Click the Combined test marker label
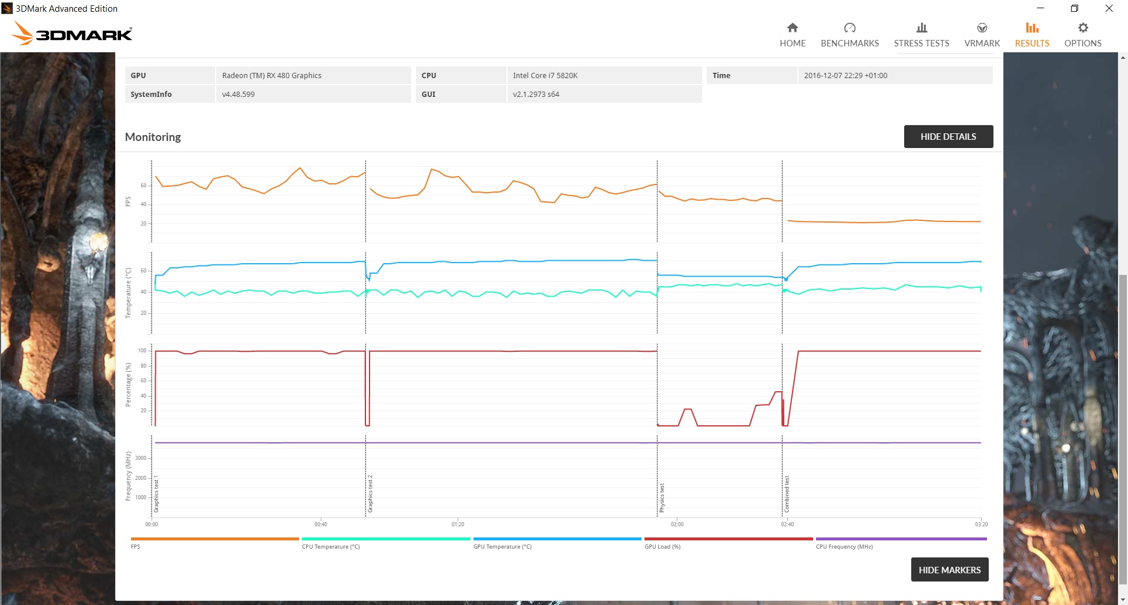The width and height of the screenshot is (1128, 605). pyautogui.click(x=787, y=495)
